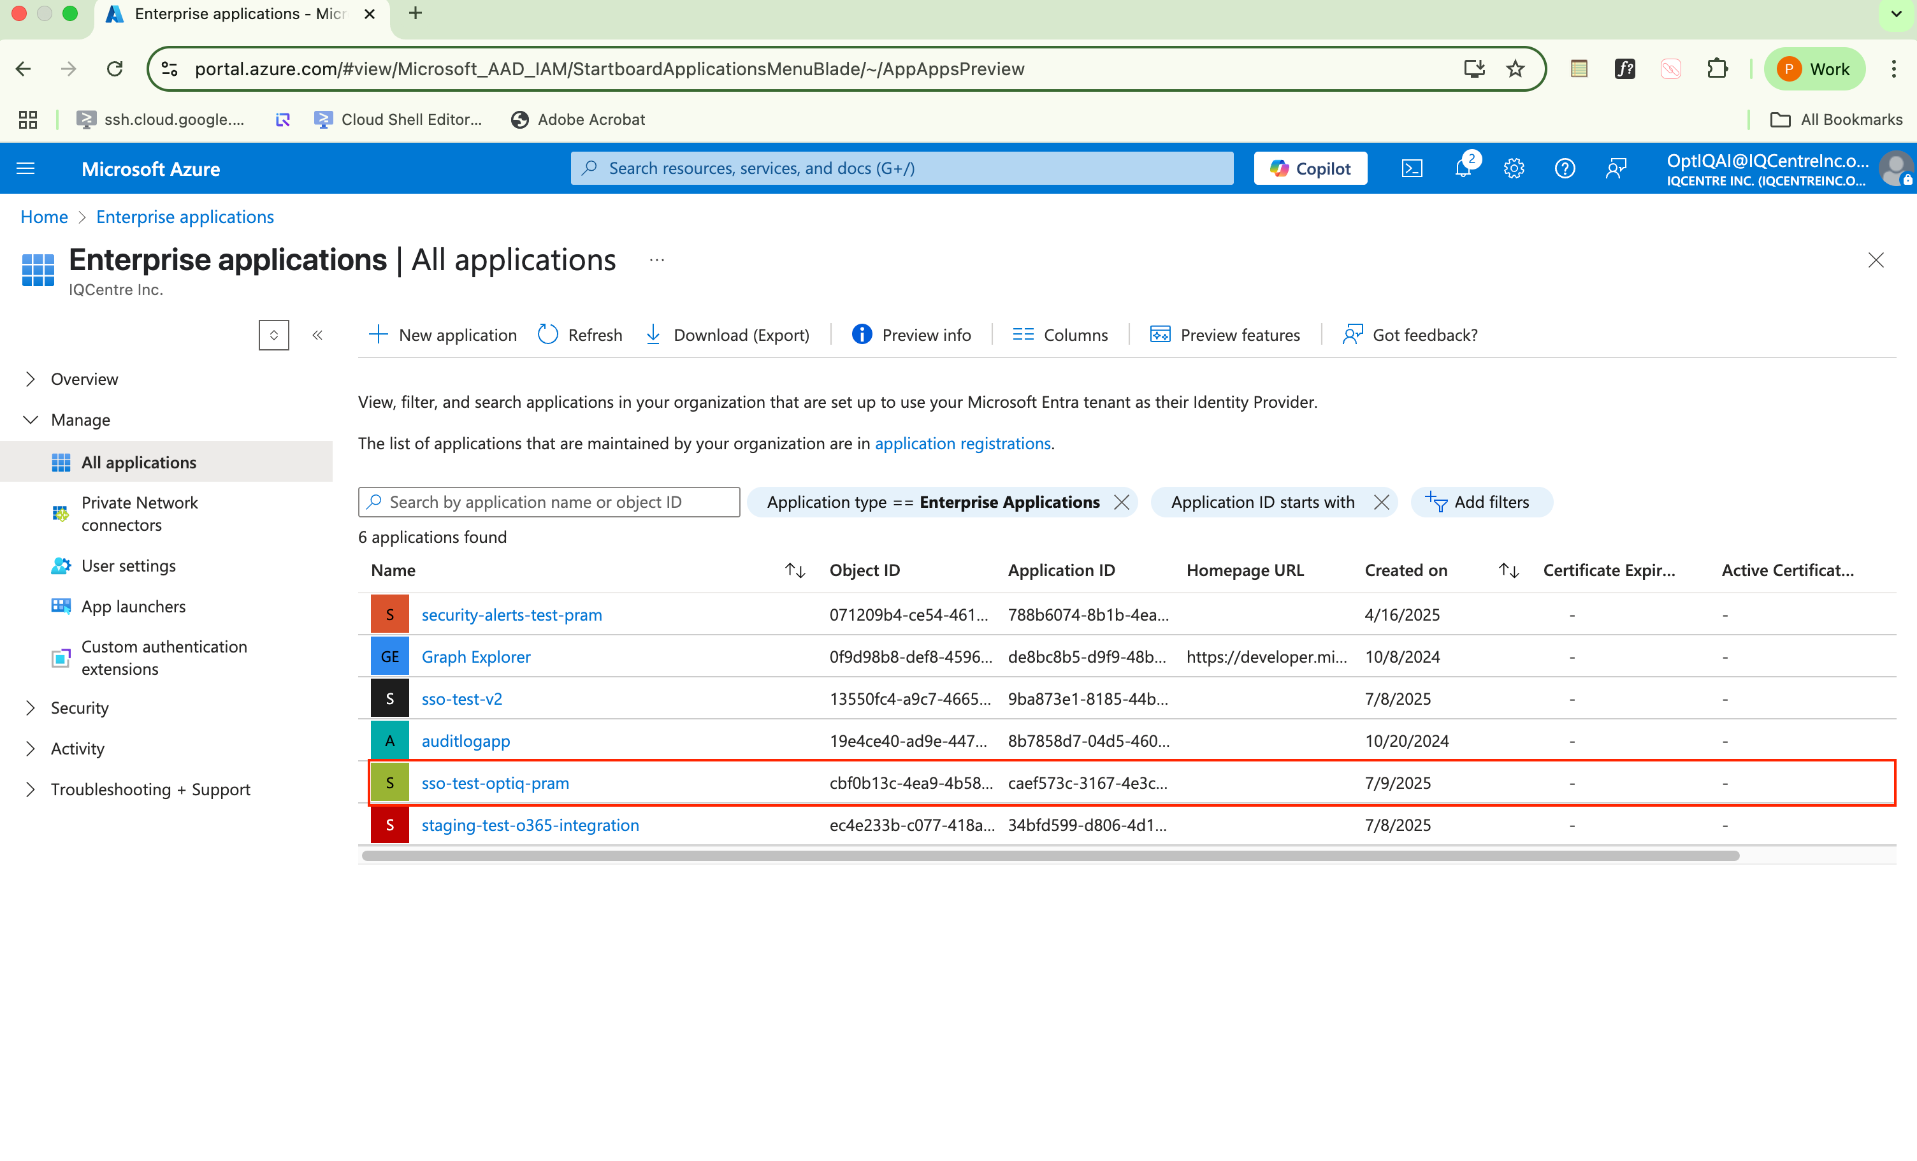Close the Enterprise applications blade
This screenshot has height=1161, width=1917.
coord(1876,260)
